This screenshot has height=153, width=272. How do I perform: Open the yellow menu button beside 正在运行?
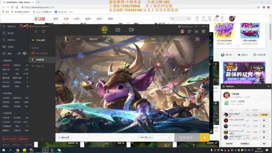pyautogui.click(x=204, y=137)
